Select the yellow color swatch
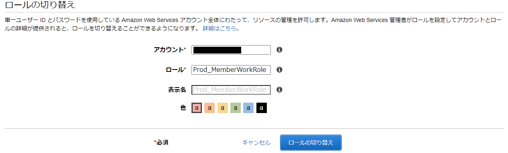Screen dimensions: 508x153 222,108
